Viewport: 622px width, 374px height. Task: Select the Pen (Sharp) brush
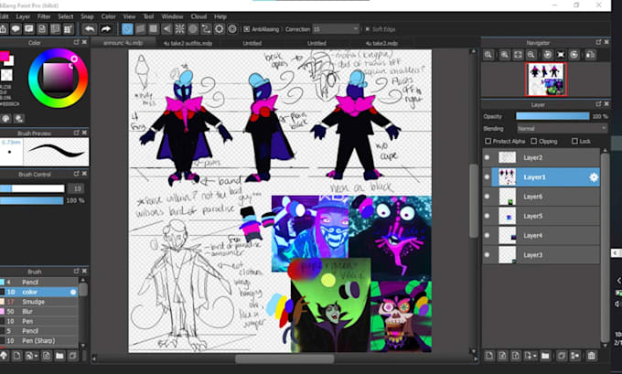[38, 341]
